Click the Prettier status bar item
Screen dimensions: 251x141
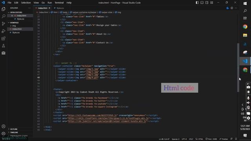pyautogui.click(x=224, y=139)
